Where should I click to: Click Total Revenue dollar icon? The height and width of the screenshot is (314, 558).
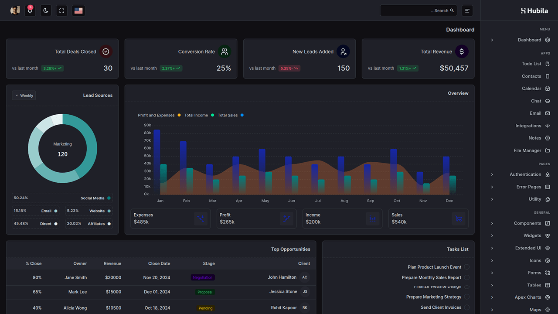(x=462, y=51)
